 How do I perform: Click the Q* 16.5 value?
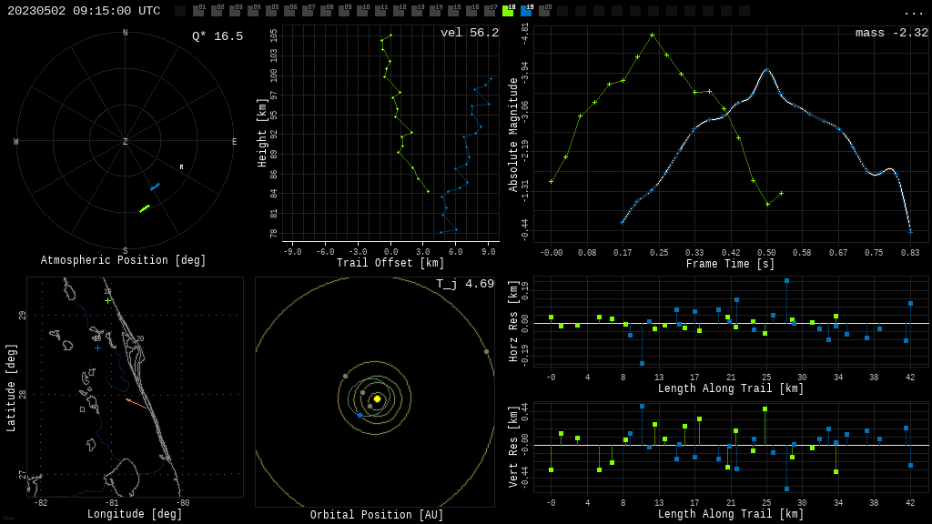pos(218,36)
